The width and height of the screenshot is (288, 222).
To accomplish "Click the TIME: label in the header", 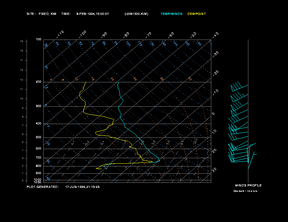I will point(66,14).
